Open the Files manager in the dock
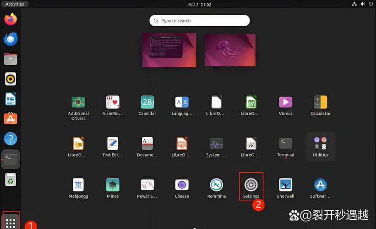 (x=11, y=59)
